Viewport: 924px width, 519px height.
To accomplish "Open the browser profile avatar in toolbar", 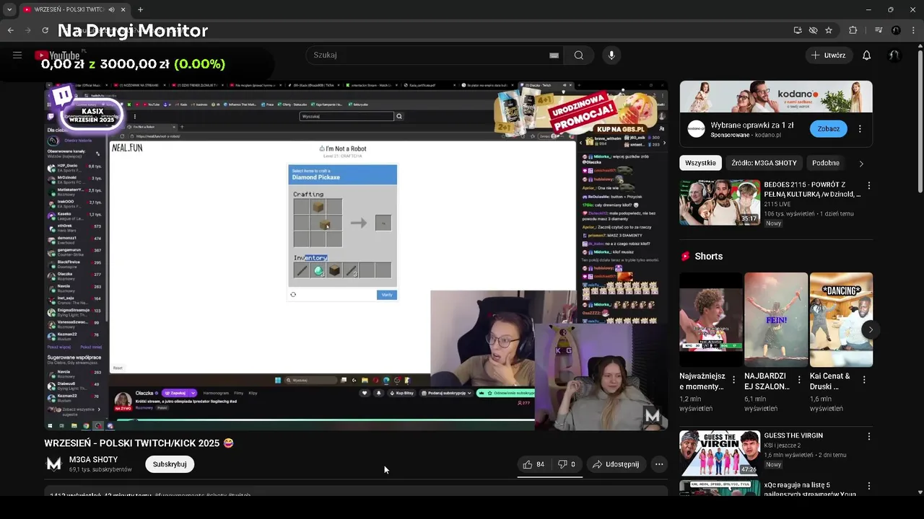I will [x=896, y=30].
